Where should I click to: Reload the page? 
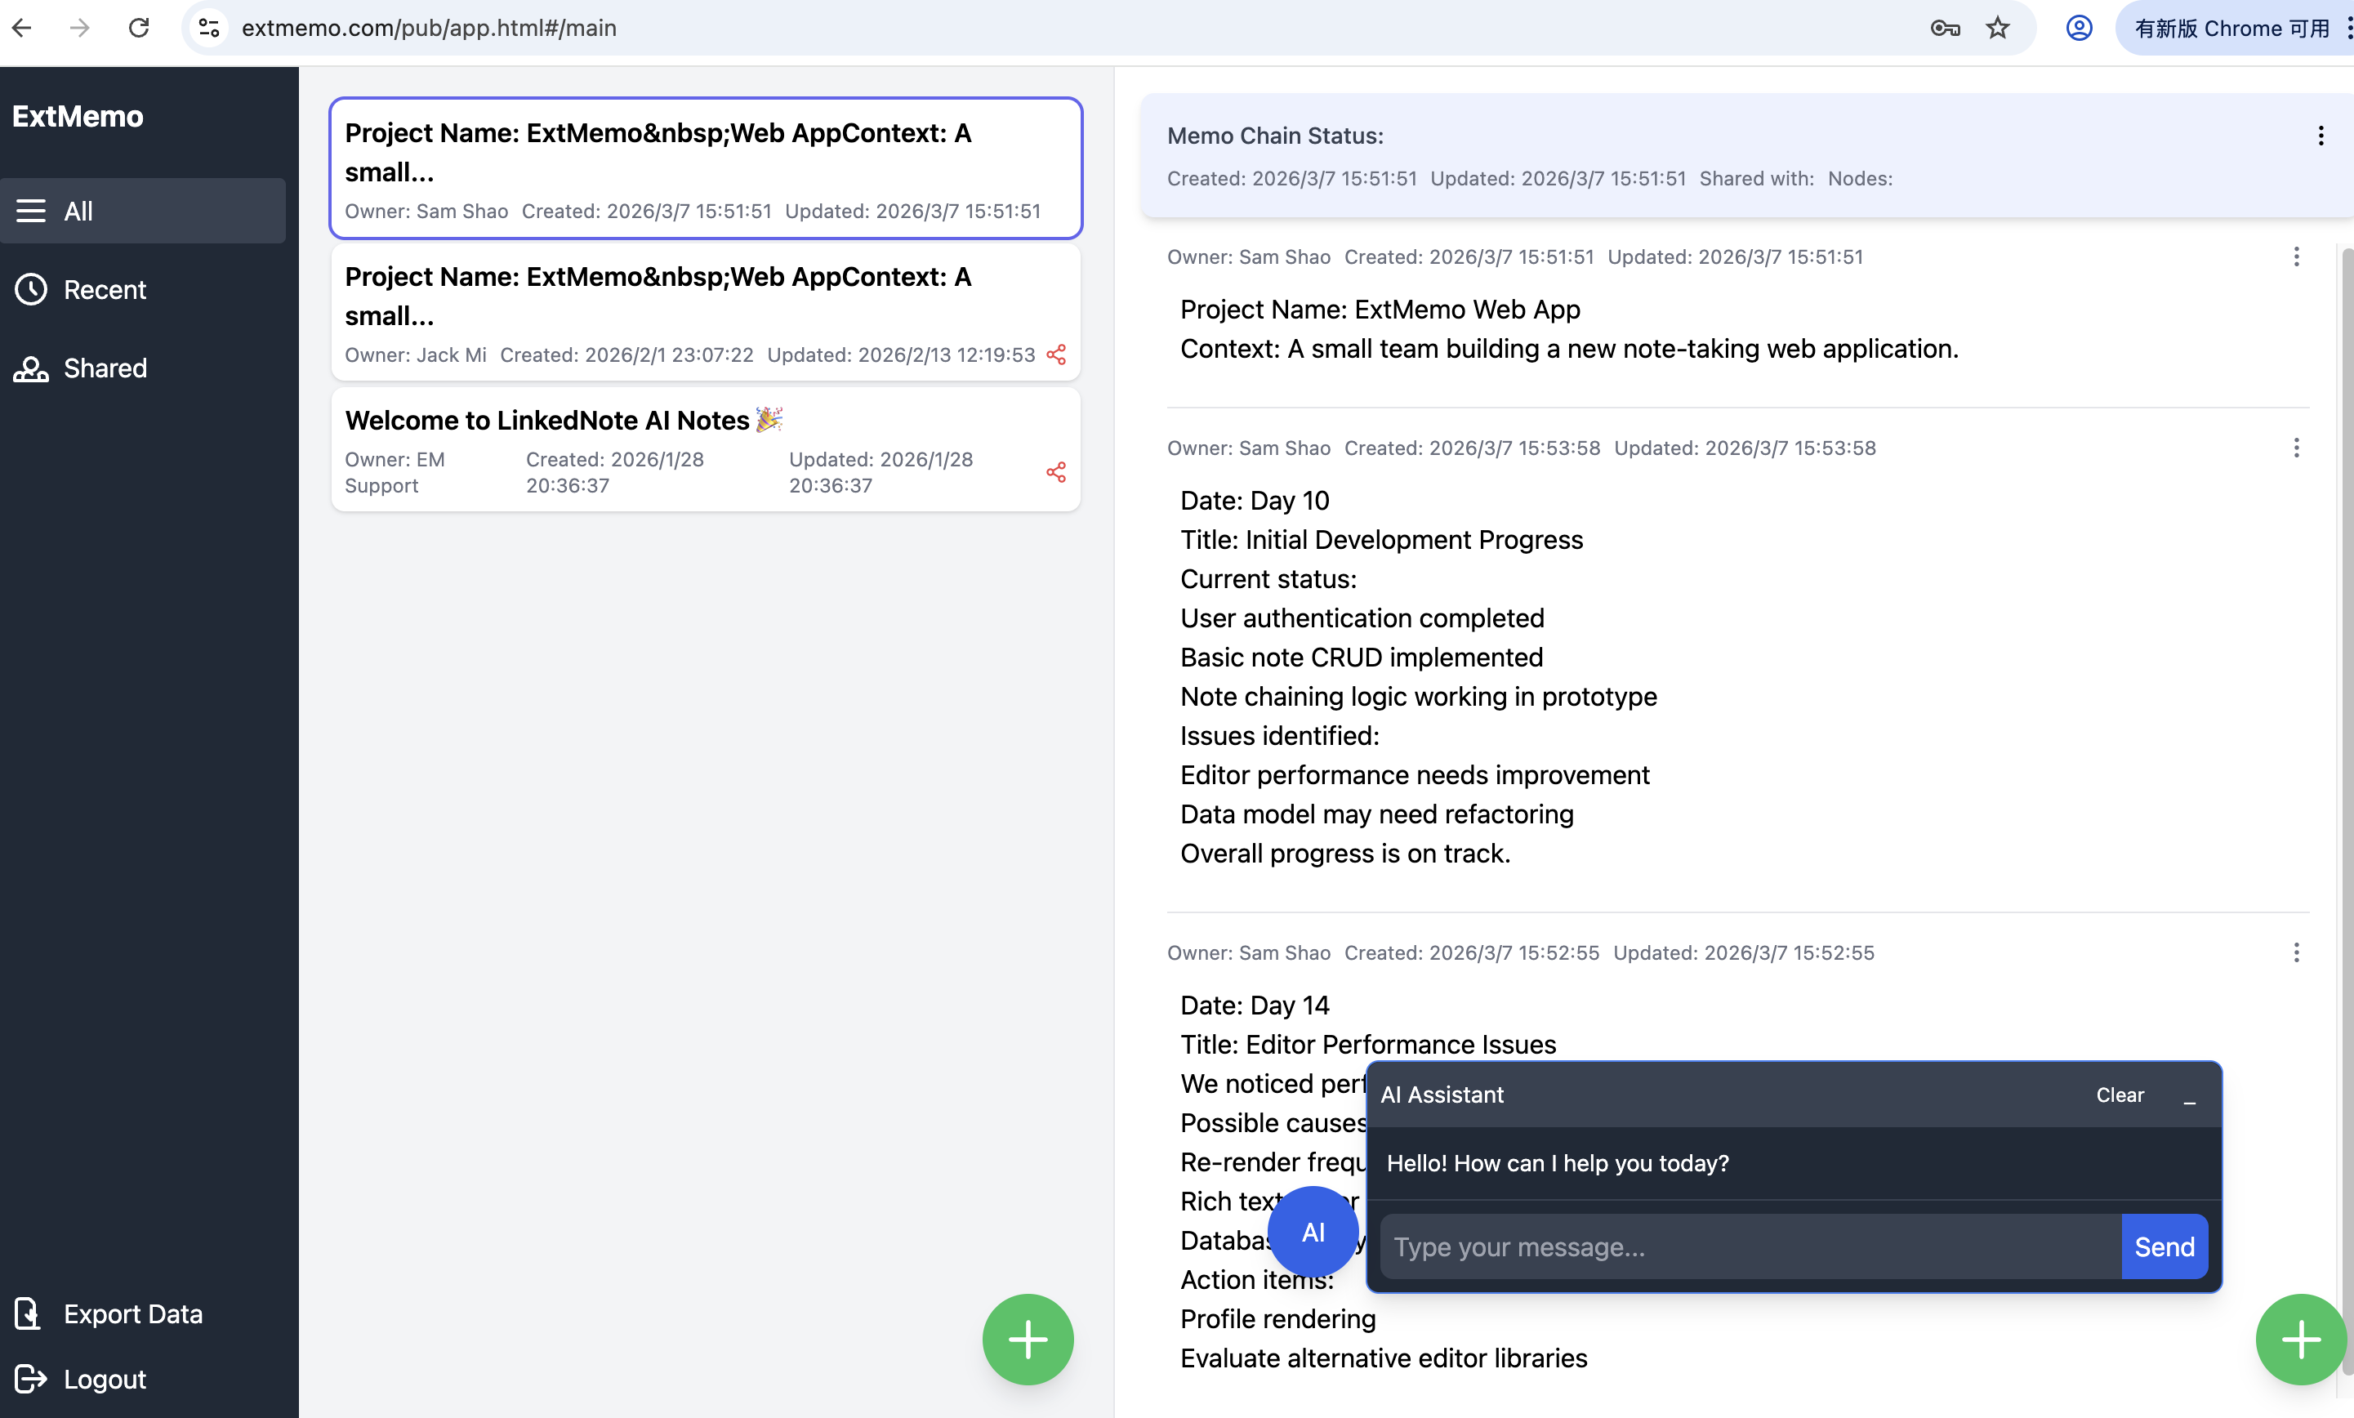140,28
